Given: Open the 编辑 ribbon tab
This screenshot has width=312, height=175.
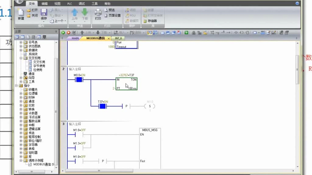Looking at the screenshot, I should [44, 3].
